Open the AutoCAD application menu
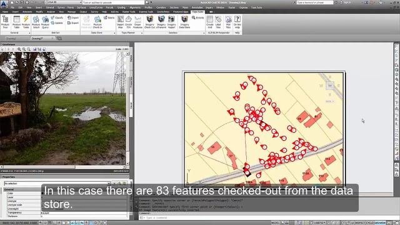This screenshot has width=400, height=225. (4, 3)
